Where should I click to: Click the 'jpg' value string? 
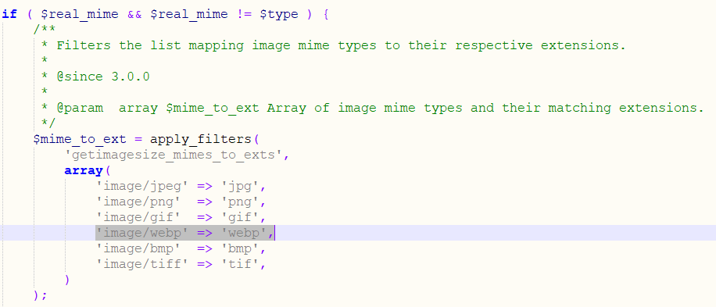pyautogui.click(x=240, y=186)
